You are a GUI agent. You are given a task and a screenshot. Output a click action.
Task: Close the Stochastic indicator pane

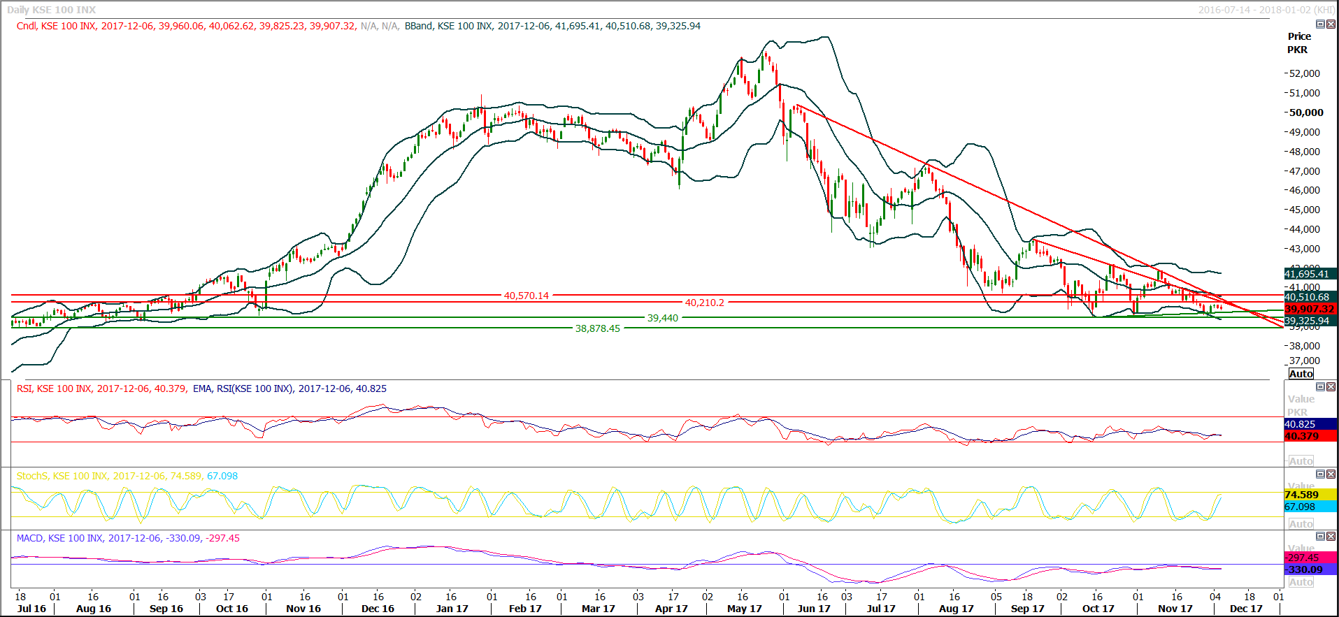click(1331, 474)
